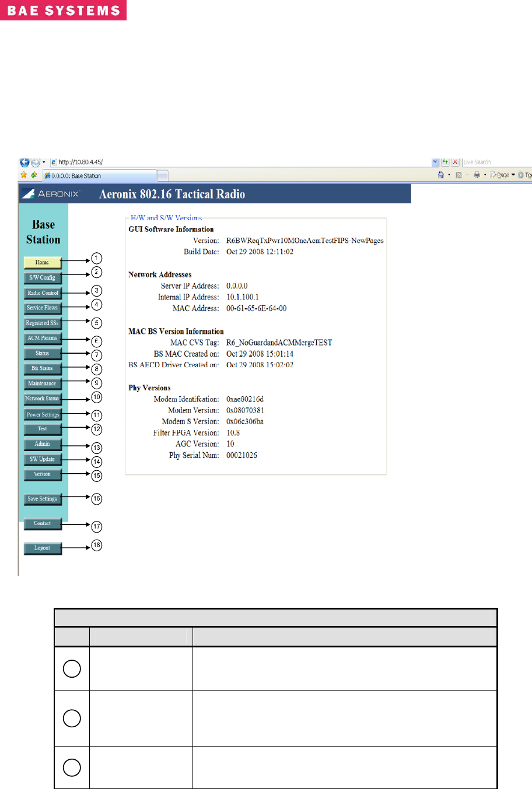Viewport: 532px width, 789px height.
Task: Open the ACM Params page
Action: (42, 338)
